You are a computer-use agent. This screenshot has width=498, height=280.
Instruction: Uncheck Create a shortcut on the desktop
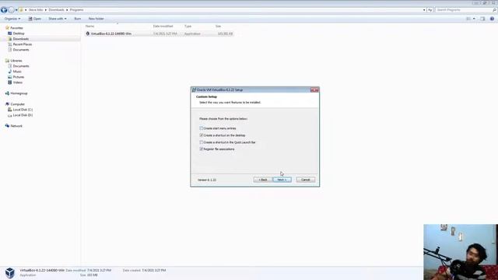[202, 135]
